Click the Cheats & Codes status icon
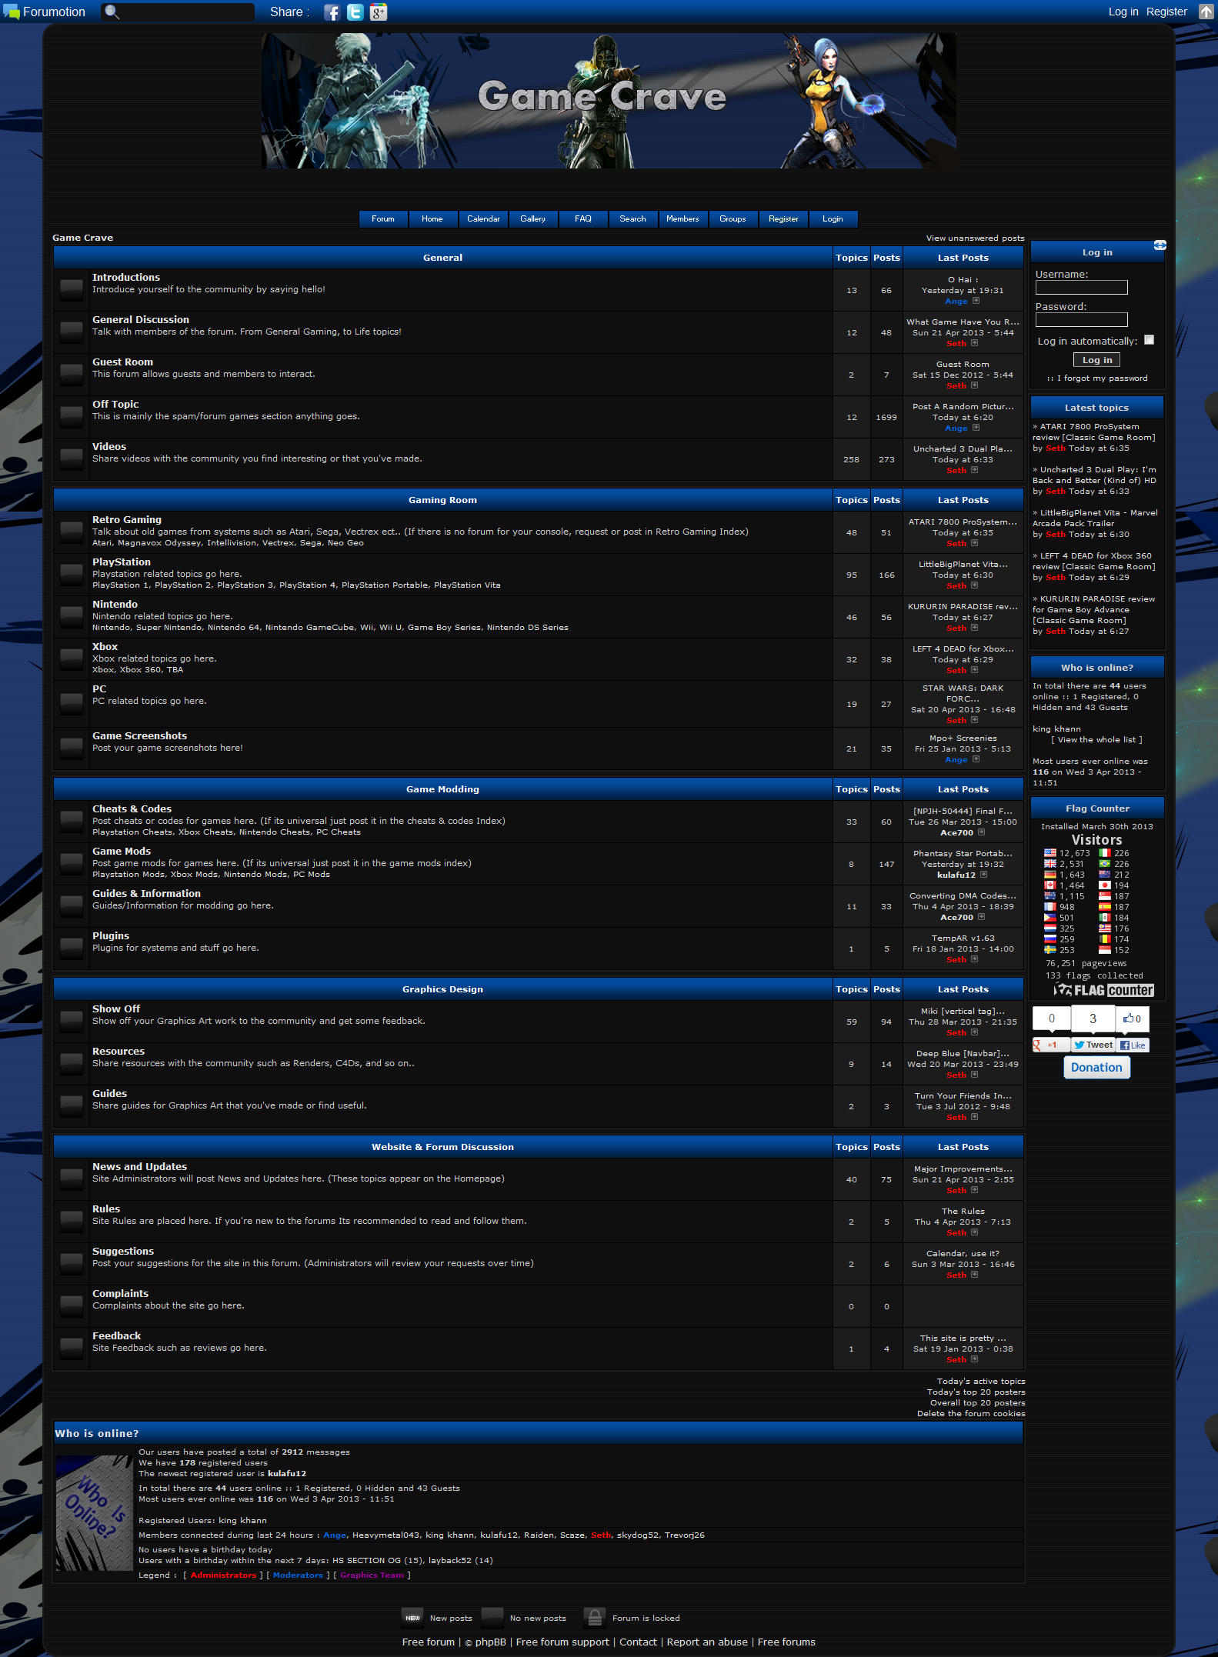1218x1657 pixels. (72, 821)
